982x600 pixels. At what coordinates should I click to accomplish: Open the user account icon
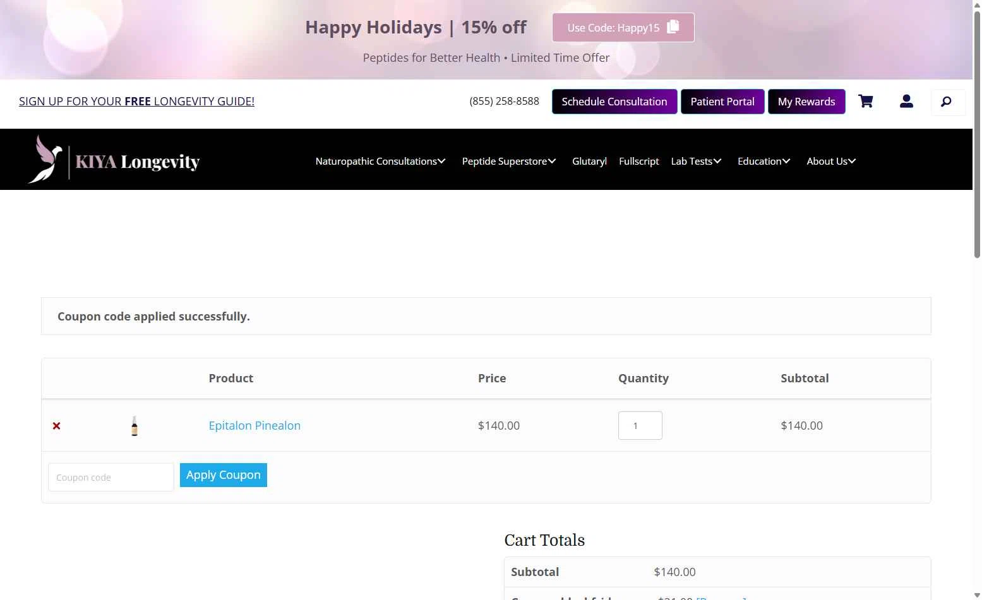point(906,101)
